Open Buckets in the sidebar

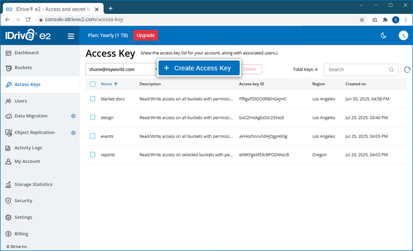point(23,68)
